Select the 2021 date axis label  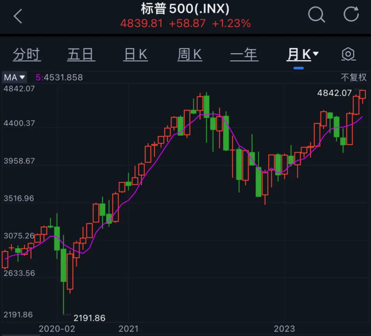click(128, 329)
